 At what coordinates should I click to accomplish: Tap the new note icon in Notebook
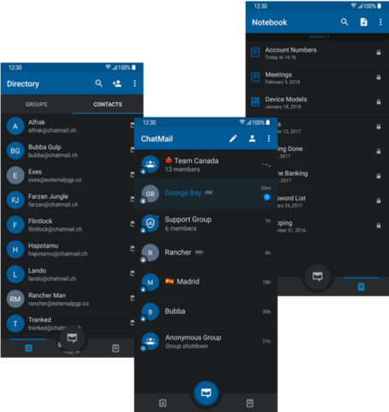point(363,22)
